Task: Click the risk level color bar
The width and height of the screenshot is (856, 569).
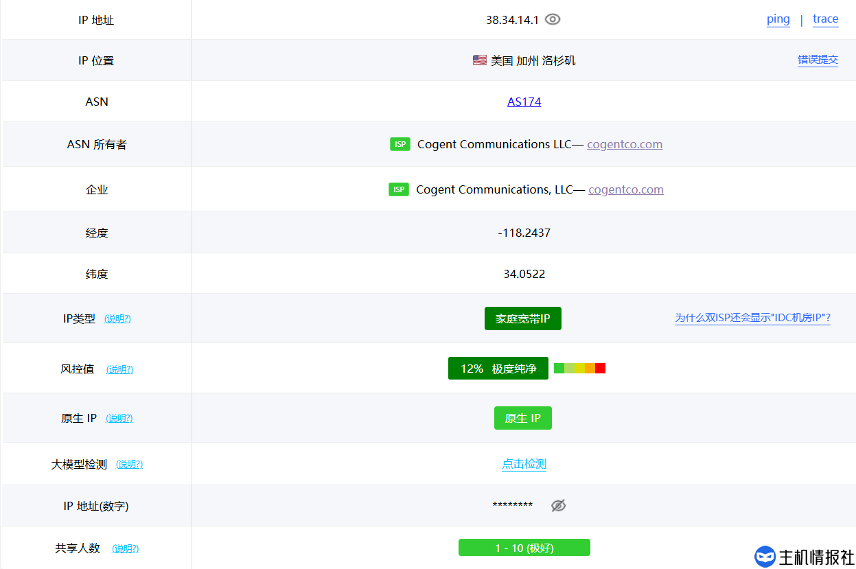Action: tap(579, 369)
